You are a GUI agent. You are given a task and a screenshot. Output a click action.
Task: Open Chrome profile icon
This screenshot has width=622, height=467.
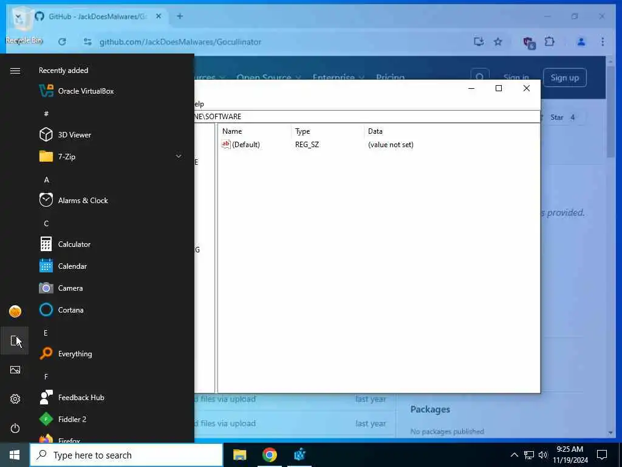581,42
